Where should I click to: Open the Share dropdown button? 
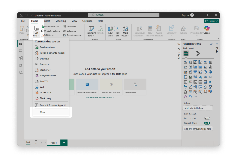coord(211,21)
